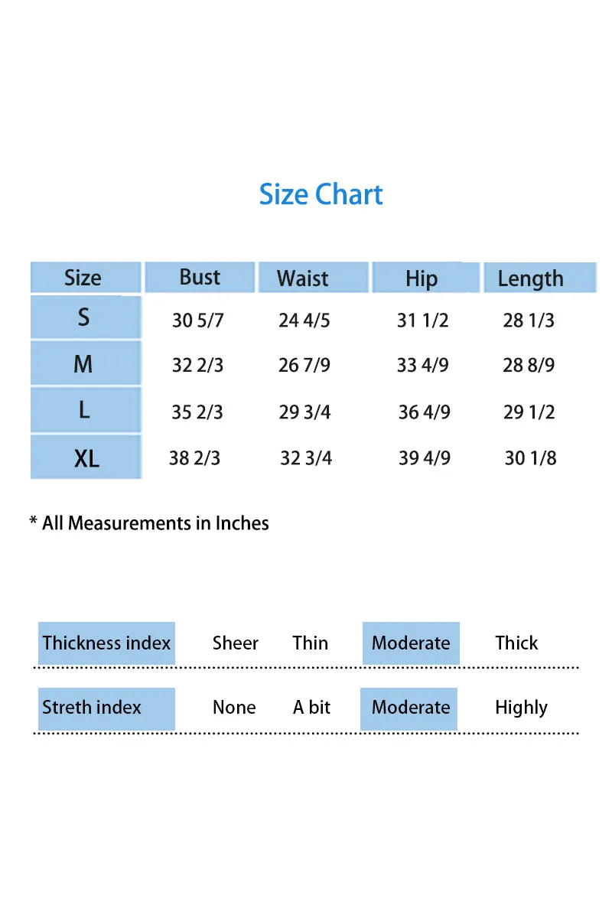Select the Bust column header
Screen dimensions: 612x918
pyautogui.click(x=200, y=277)
